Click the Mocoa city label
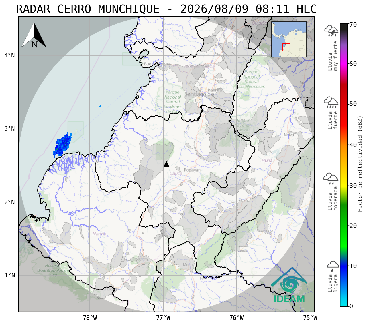The image size is (375, 325). tap(189, 265)
